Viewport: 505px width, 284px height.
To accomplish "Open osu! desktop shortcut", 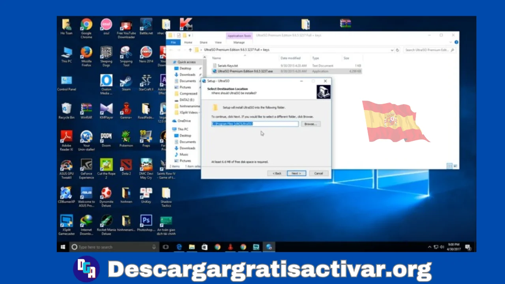I will (106, 27).
